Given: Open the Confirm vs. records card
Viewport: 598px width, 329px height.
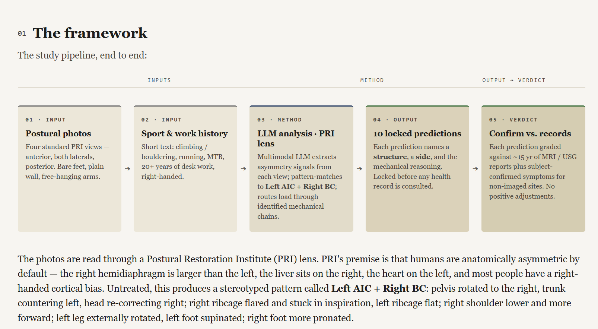Looking at the screenshot, I should click(533, 168).
